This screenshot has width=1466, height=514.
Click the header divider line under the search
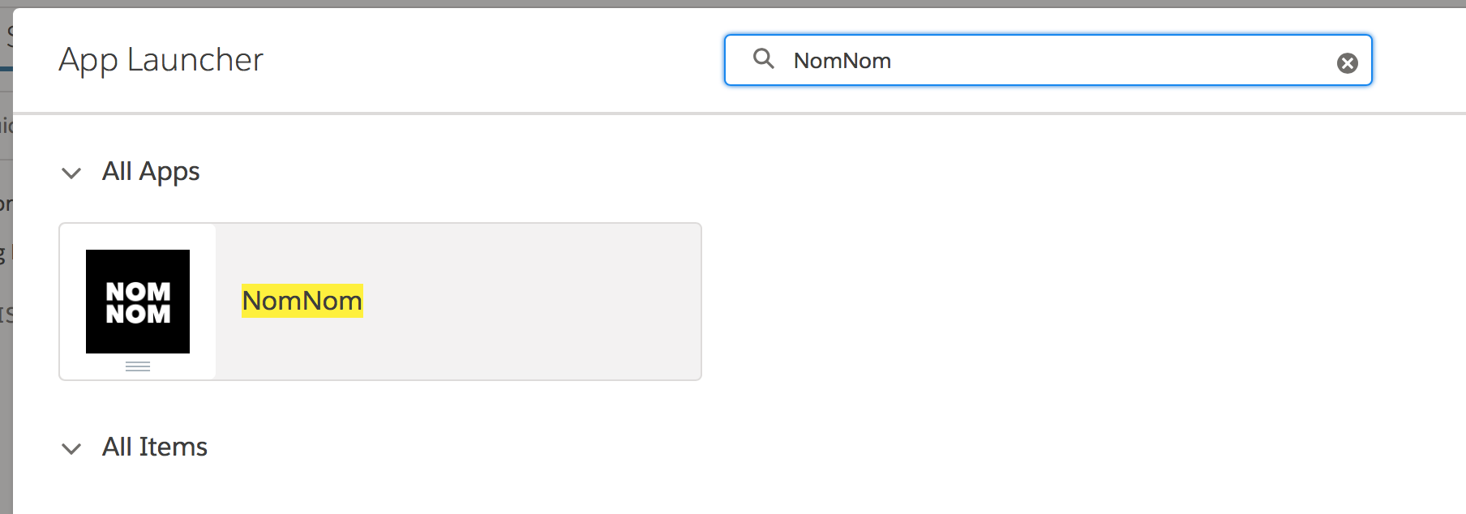click(x=739, y=113)
